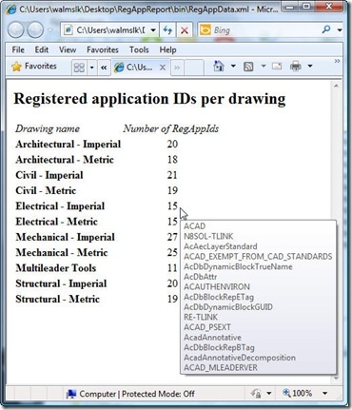
Task: Click the count 21 for Civil - Imperial
Action: tap(172, 175)
